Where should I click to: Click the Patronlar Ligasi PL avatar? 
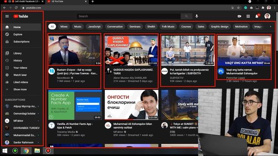click(221, 71)
